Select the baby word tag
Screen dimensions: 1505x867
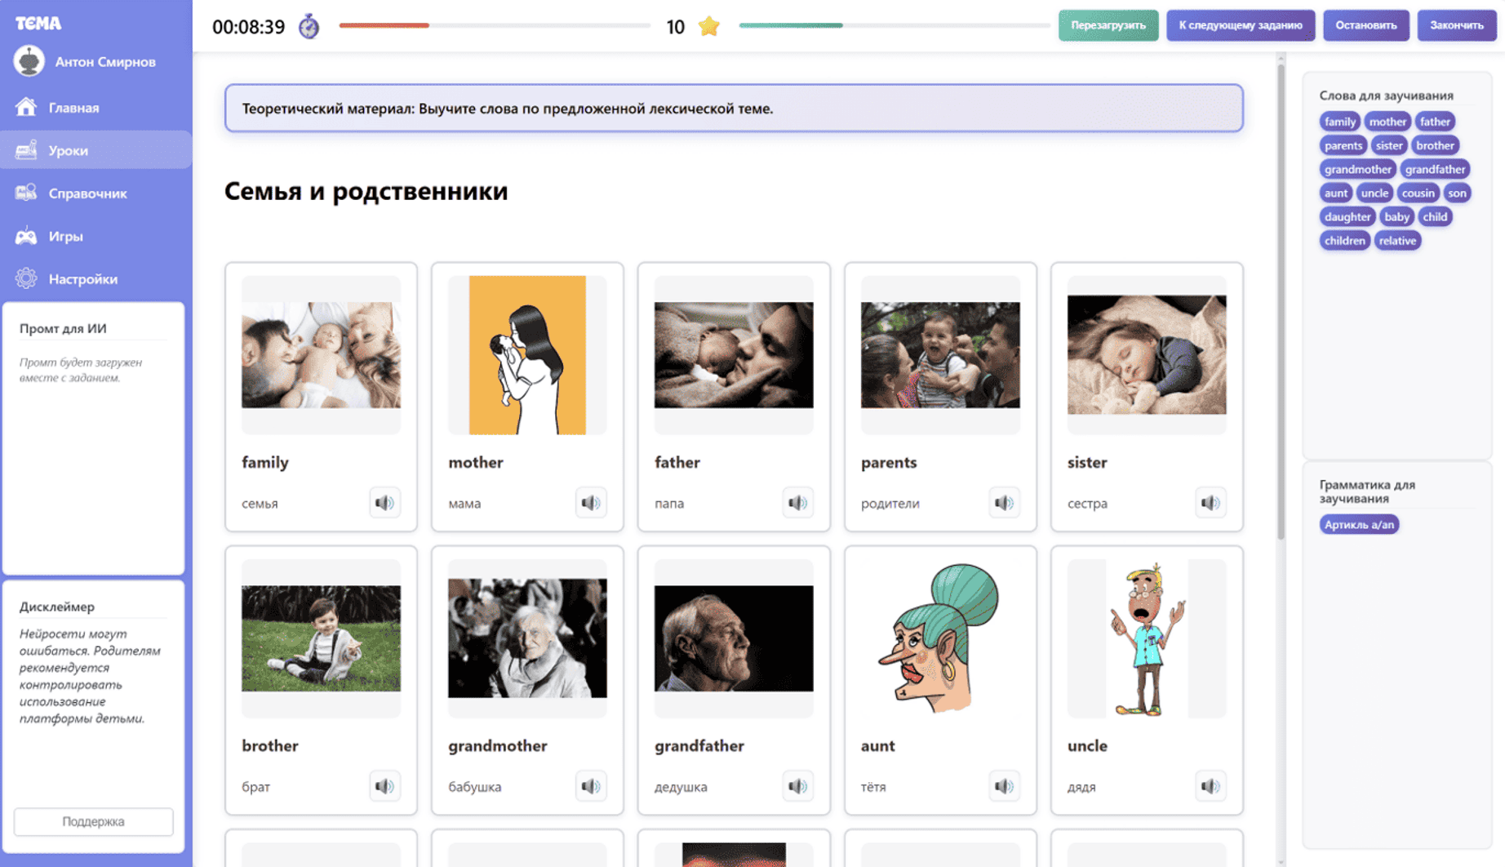(x=1396, y=216)
